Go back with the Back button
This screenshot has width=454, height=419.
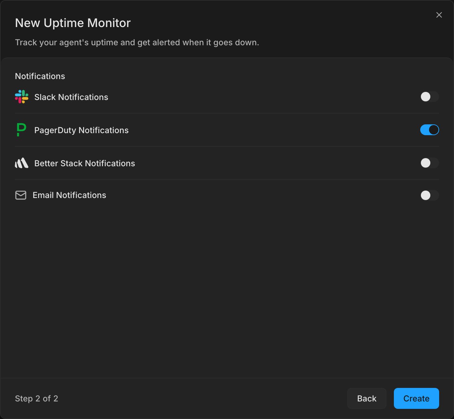(367, 398)
